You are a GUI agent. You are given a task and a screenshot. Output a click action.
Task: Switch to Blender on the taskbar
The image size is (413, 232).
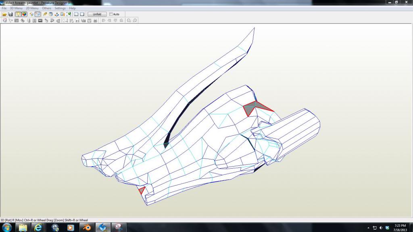pyautogui.click(x=87, y=227)
